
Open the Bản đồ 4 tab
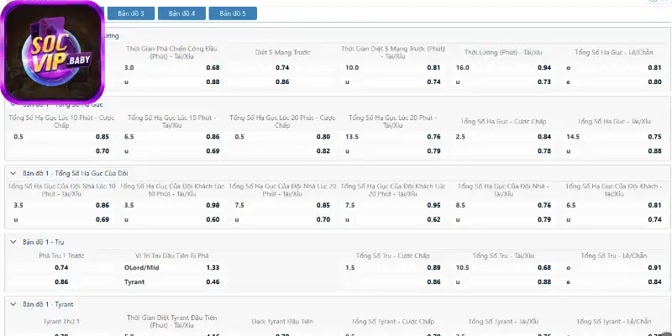[182, 13]
